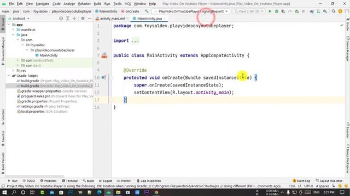Toggle tool window bars icon in status bar
The width and height of the screenshot is (350, 196).
point(3,186)
